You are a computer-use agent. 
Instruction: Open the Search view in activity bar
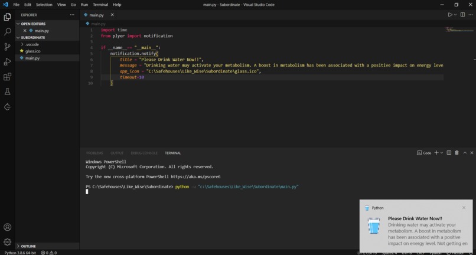tap(7, 31)
